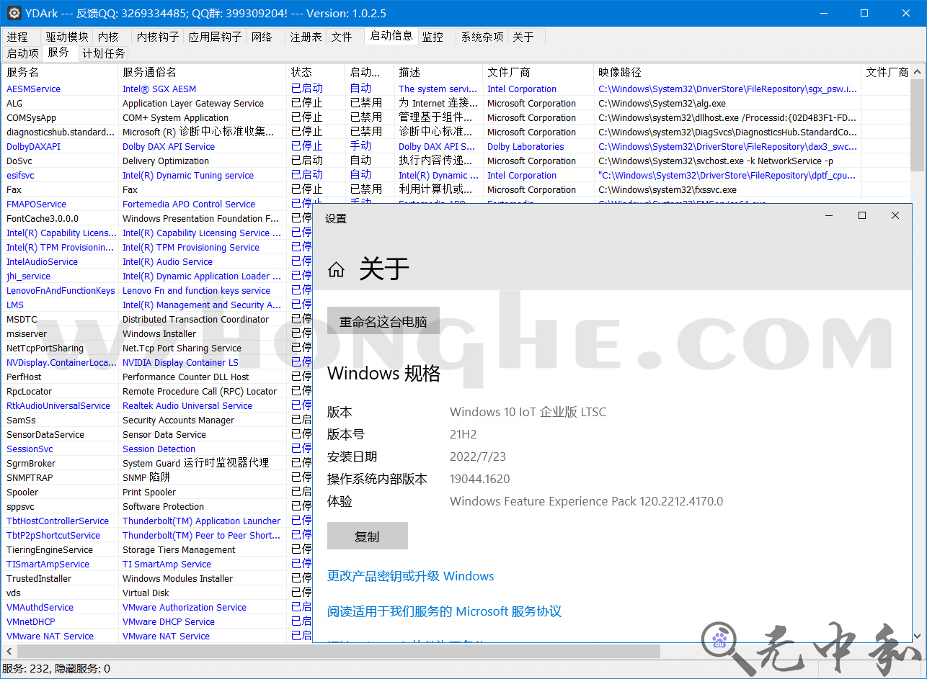Open the 计划任务 sub-tab

(x=104, y=53)
